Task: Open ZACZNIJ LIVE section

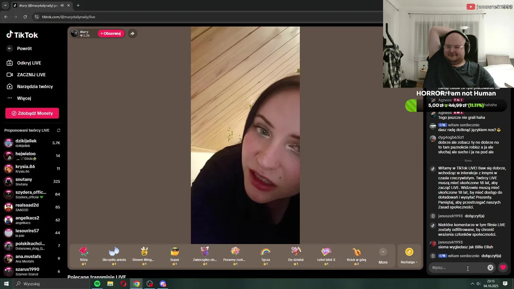Action: (x=31, y=75)
